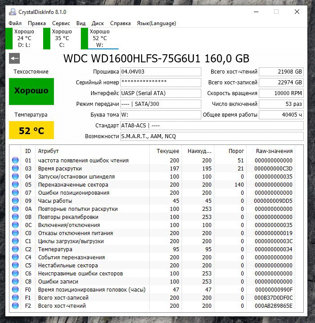
Task: Click status orb for attribute C2 row
Action: [x=15, y=249]
